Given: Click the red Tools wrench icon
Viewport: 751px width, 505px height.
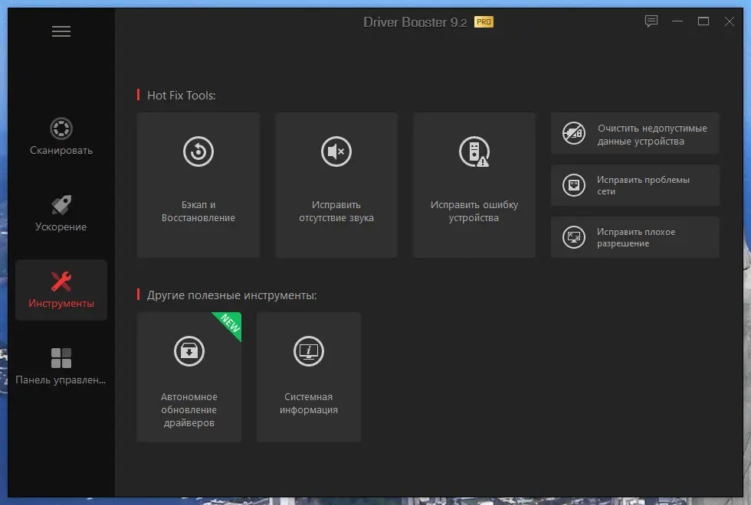Looking at the screenshot, I should click(61, 282).
